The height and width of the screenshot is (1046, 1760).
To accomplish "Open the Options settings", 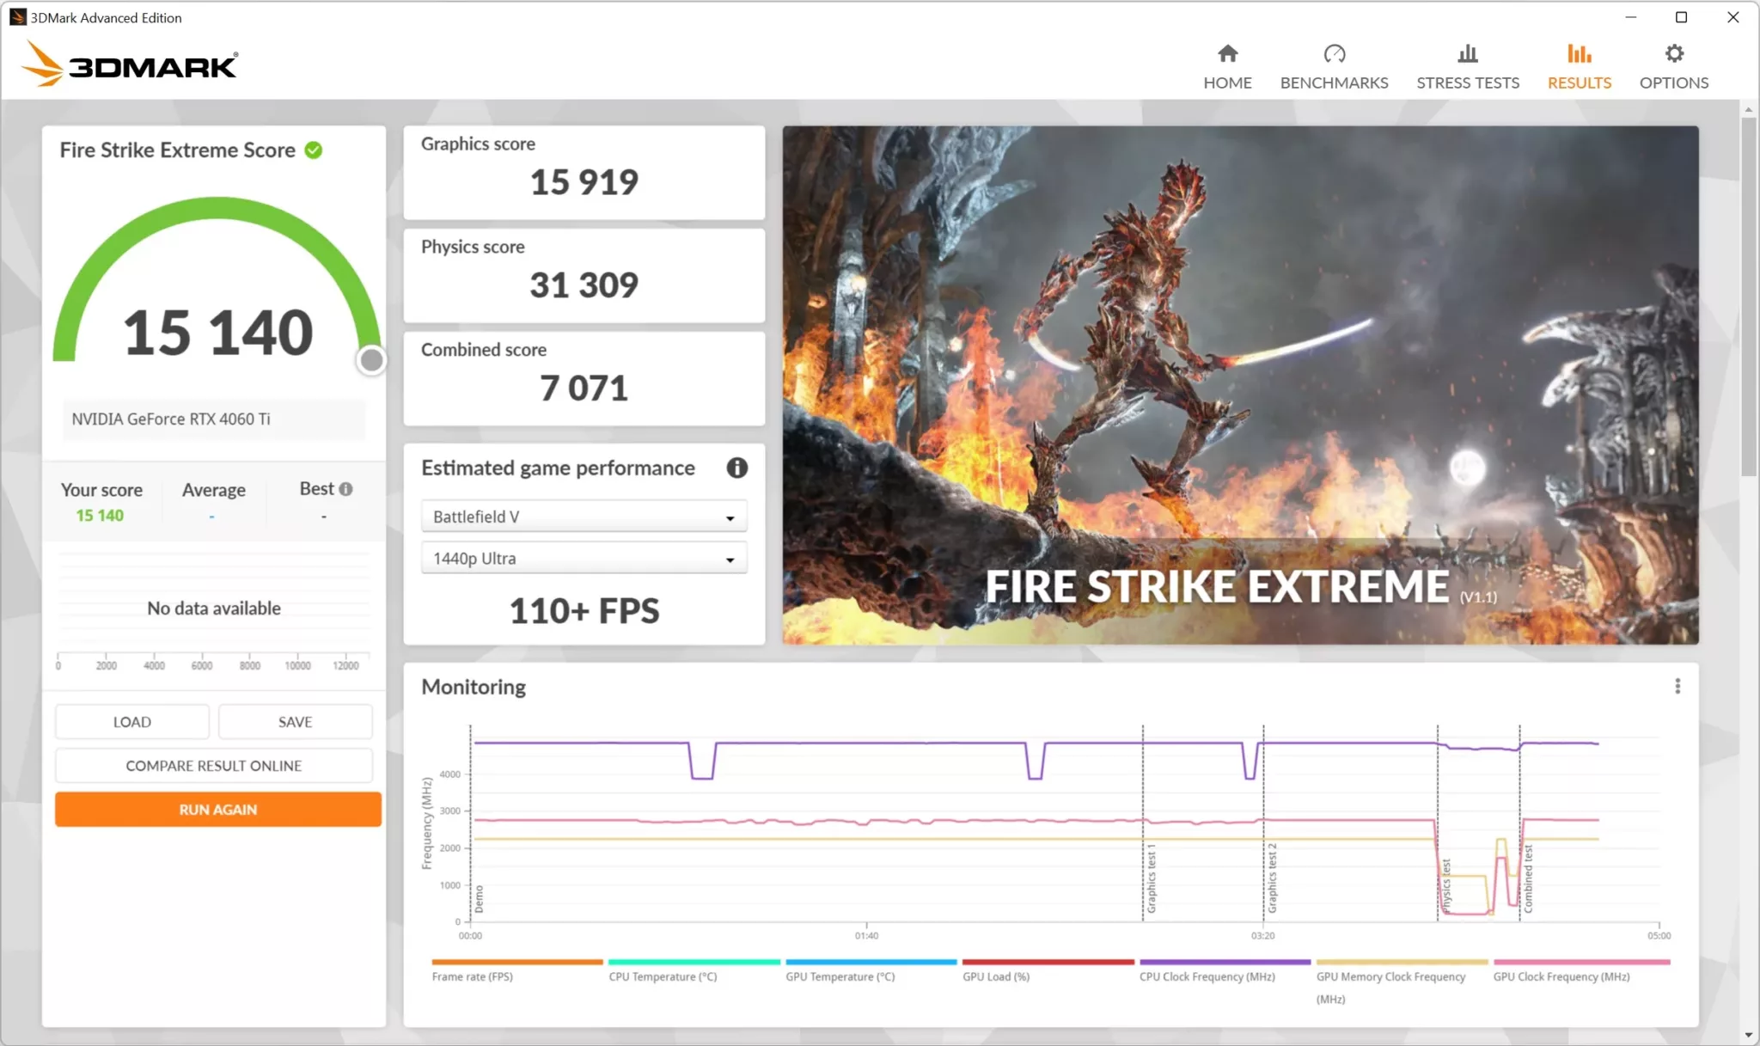I will [x=1672, y=65].
